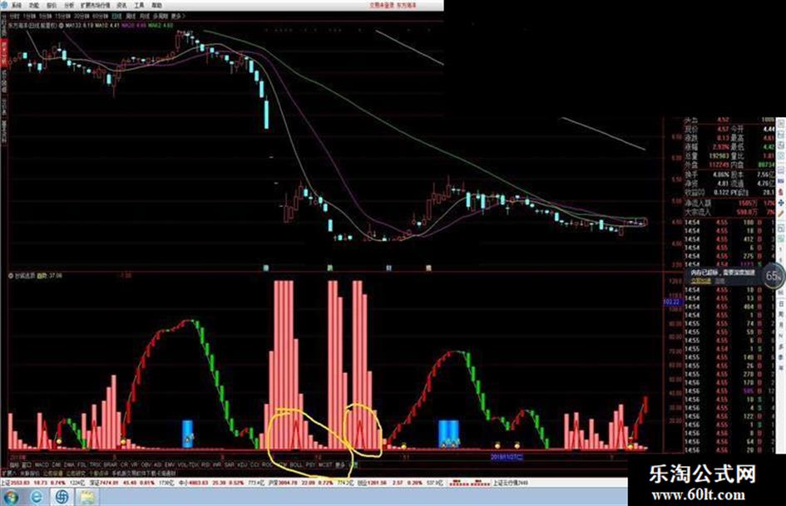Select the PSY indicator tab
The height and width of the screenshot is (506, 786).
pyautogui.click(x=310, y=465)
